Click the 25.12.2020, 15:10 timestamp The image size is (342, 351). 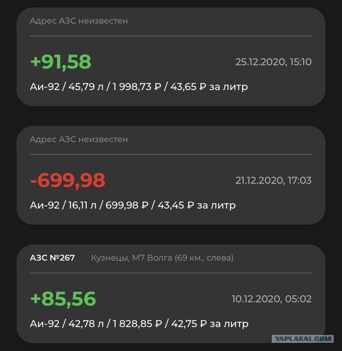pos(273,62)
